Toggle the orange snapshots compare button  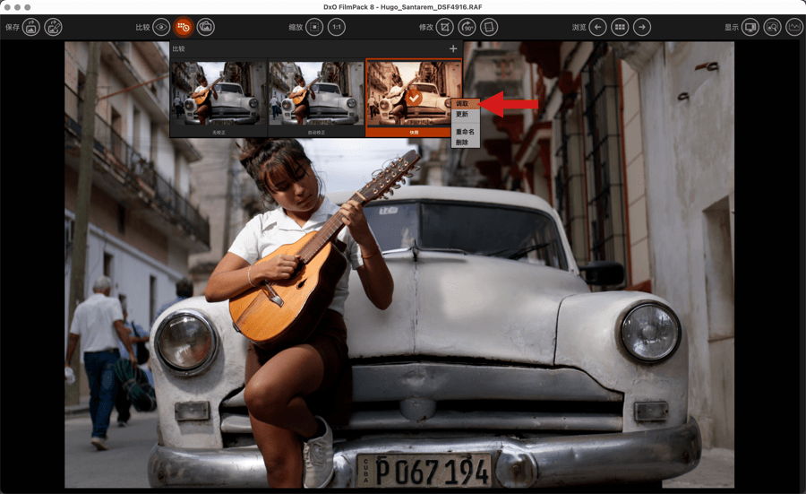tap(184, 28)
